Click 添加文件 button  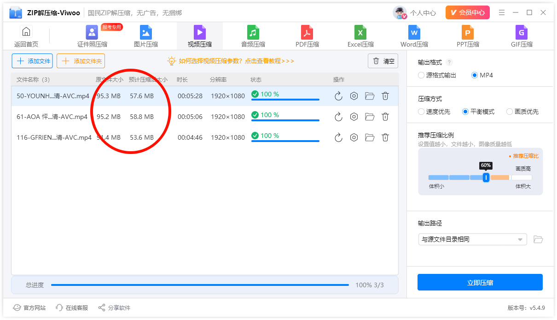click(x=32, y=61)
